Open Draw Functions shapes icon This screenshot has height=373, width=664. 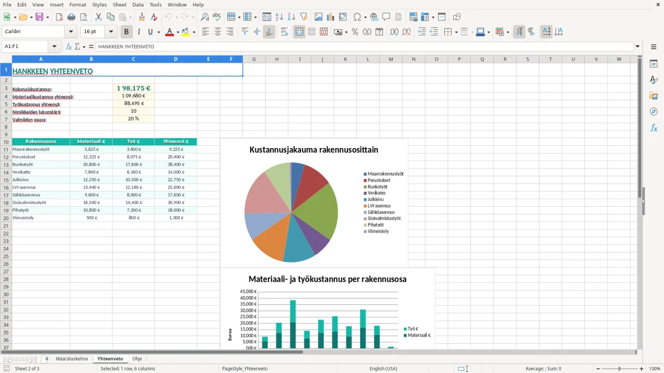pos(457,17)
